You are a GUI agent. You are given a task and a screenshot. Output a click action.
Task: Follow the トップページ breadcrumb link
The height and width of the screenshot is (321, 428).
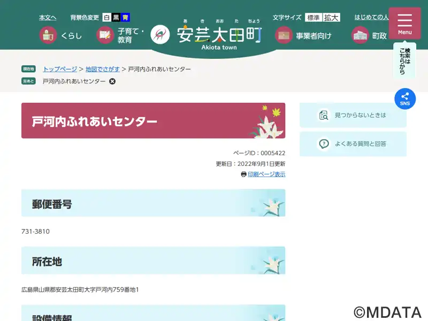[60, 69]
